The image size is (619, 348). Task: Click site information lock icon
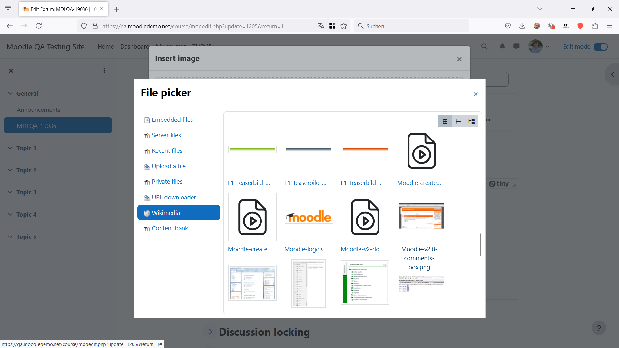click(x=95, y=26)
